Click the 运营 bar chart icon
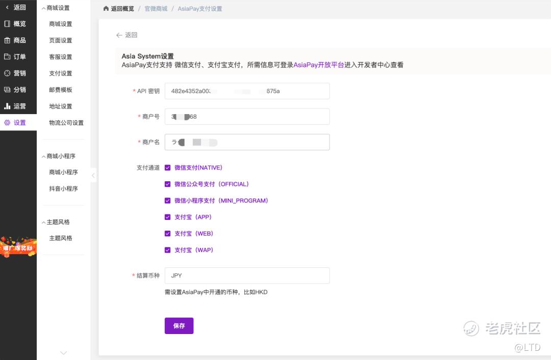 (7, 106)
